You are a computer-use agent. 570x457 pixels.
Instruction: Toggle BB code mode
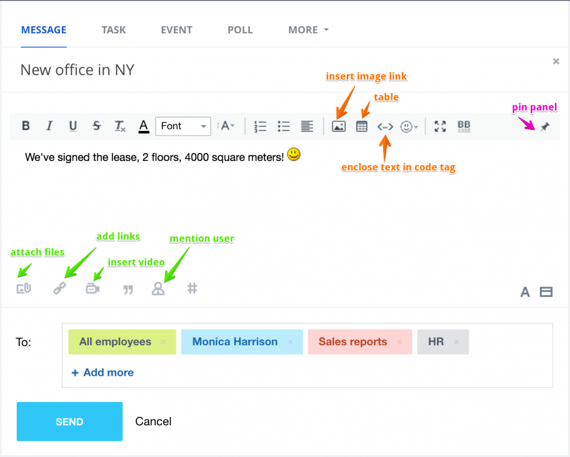point(464,126)
